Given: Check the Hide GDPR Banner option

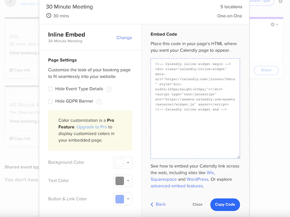Looking at the screenshot, I should coord(50,101).
